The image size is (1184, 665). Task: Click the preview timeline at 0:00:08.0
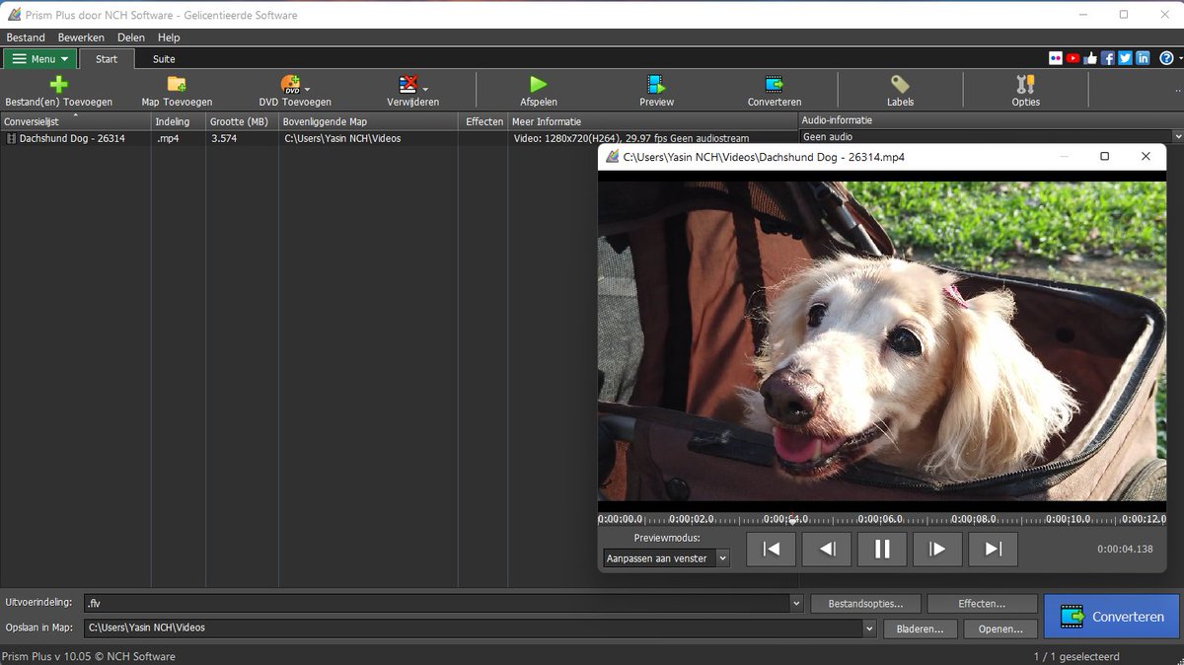(972, 520)
